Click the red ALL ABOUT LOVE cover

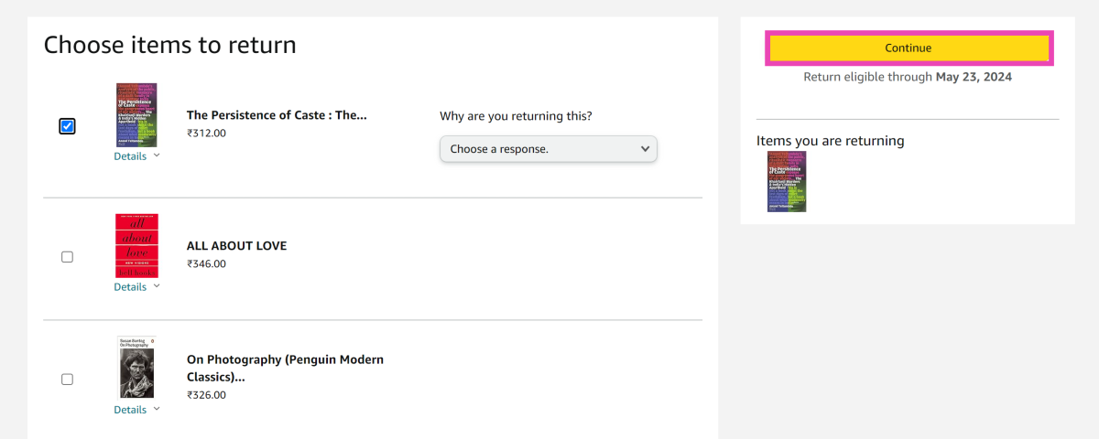click(x=136, y=245)
